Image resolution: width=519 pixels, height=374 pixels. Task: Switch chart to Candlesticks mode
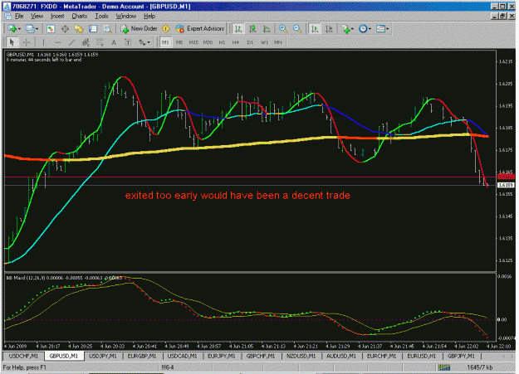tap(252, 29)
